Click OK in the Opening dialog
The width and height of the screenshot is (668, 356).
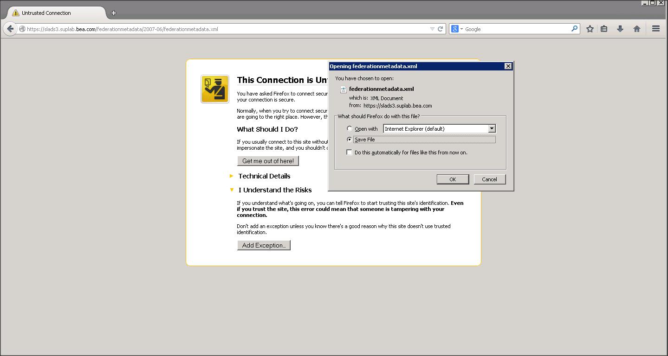point(453,179)
